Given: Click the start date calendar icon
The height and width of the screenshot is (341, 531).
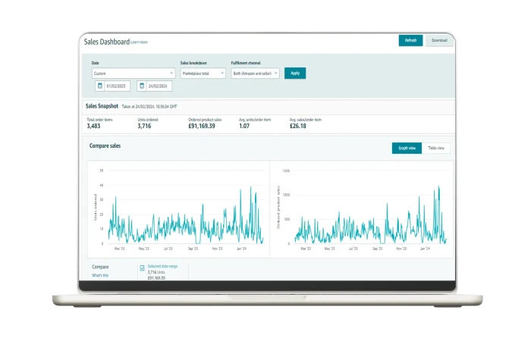Looking at the screenshot, I should (99, 86).
